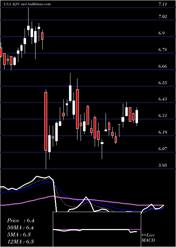Click the 6.66 price axis label
Screen dimensions: 176x247
(x=163, y=66)
